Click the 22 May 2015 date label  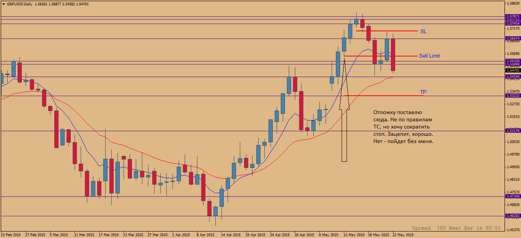402,235
